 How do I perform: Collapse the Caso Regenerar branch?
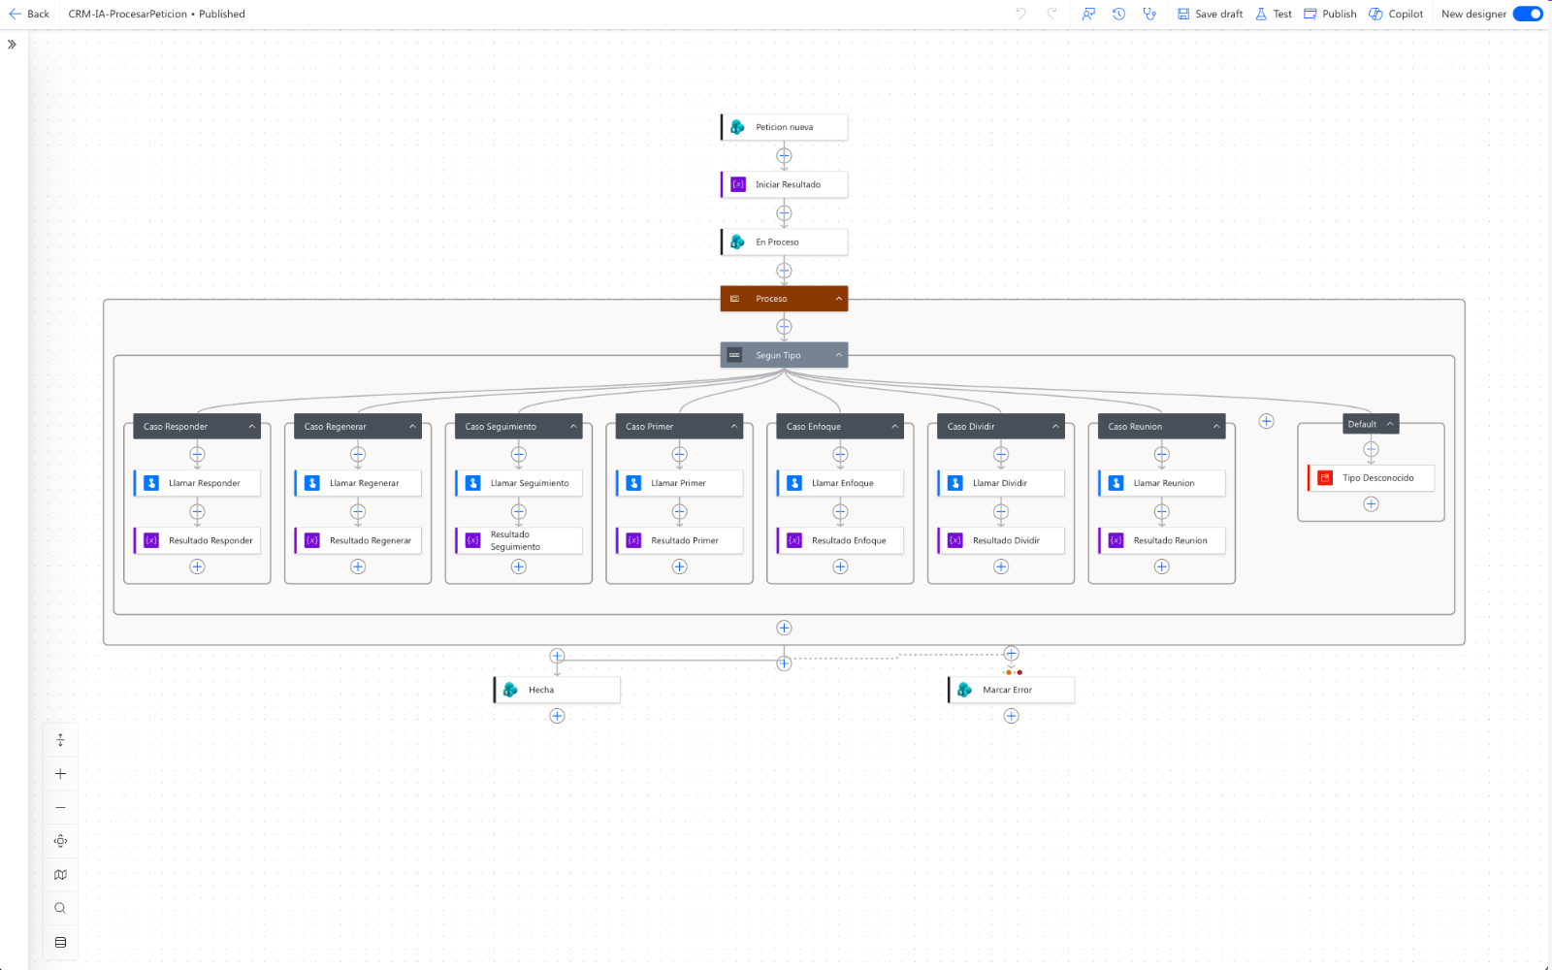[412, 427]
